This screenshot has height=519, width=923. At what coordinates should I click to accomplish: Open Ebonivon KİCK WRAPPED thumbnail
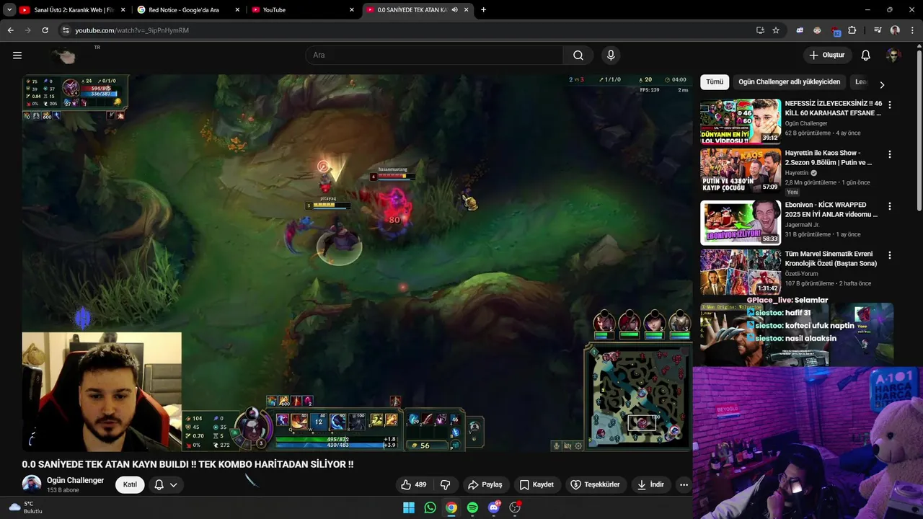(741, 223)
